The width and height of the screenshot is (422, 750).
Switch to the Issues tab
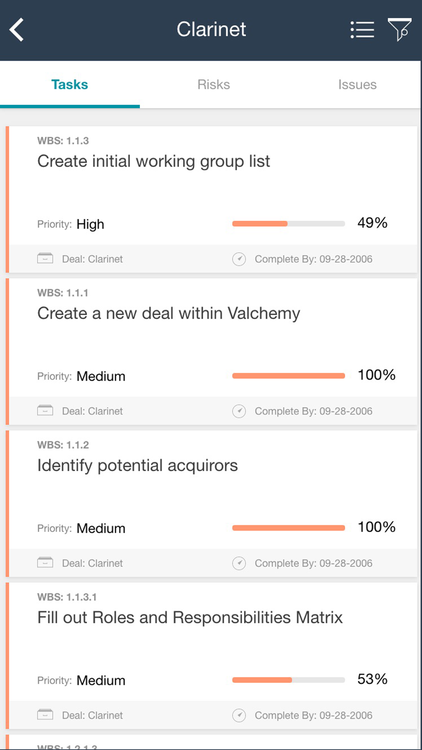pyautogui.click(x=357, y=84)
